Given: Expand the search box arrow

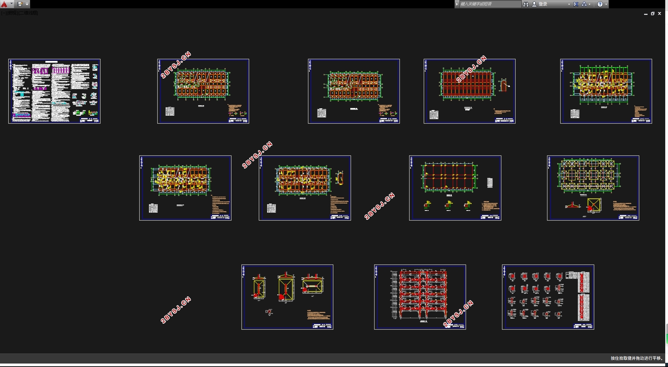Looking at the screenshot, I should pos(457,4).
